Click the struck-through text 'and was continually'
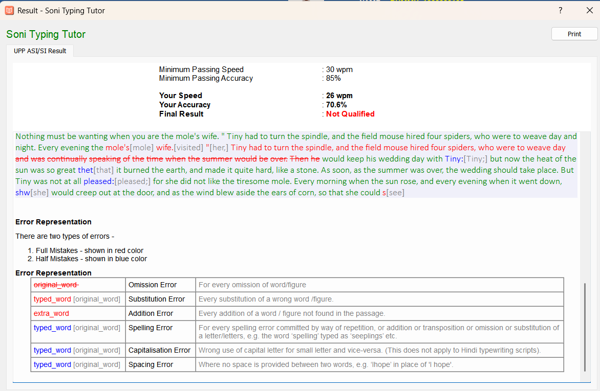Image resolution: width=600 pixels, height=391 pixels. tap(51, 159)
